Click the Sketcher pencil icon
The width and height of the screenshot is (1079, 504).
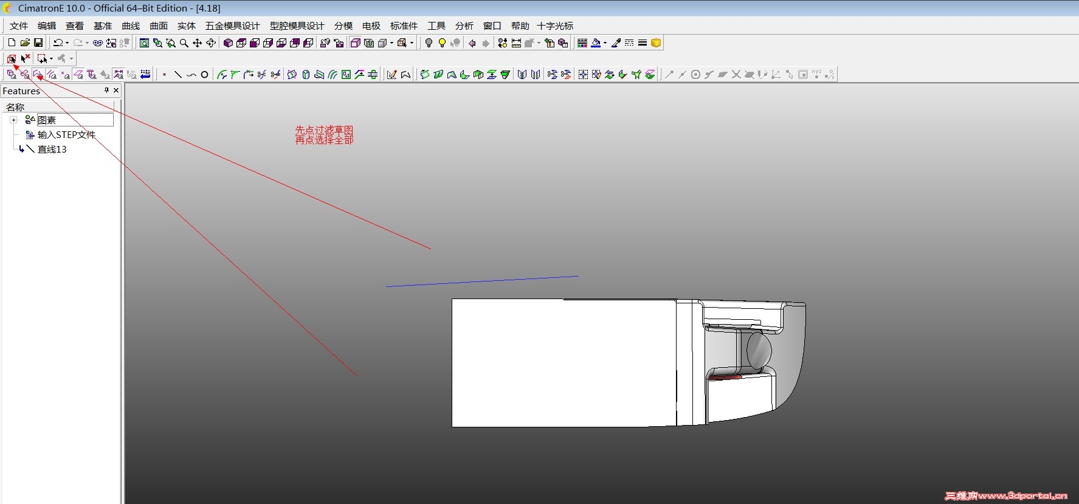[x=391, y=75]
